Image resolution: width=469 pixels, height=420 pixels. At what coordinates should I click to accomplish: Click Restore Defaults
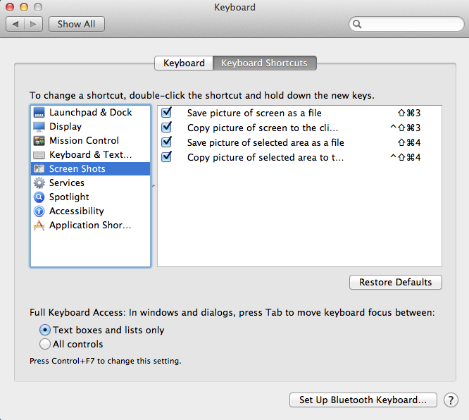[396, 282]
